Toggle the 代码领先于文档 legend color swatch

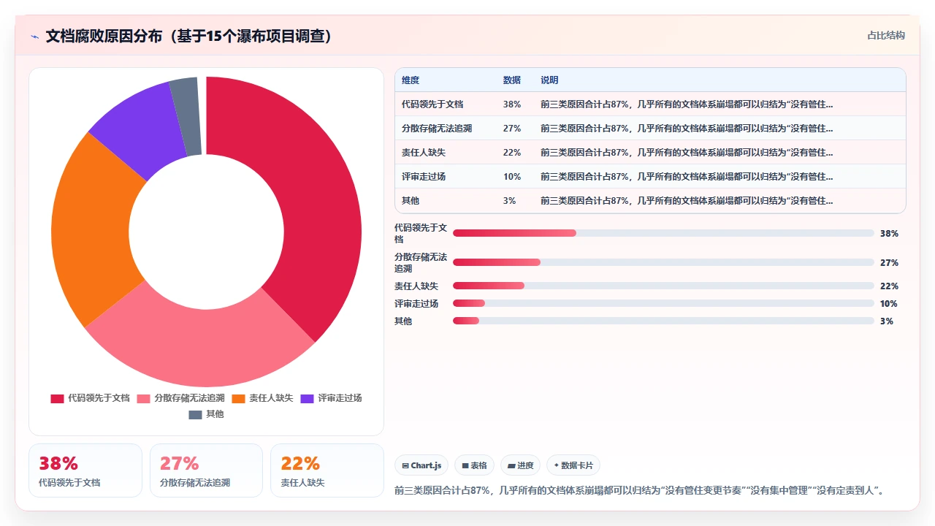pyautogui.click(x=57, y=398)
